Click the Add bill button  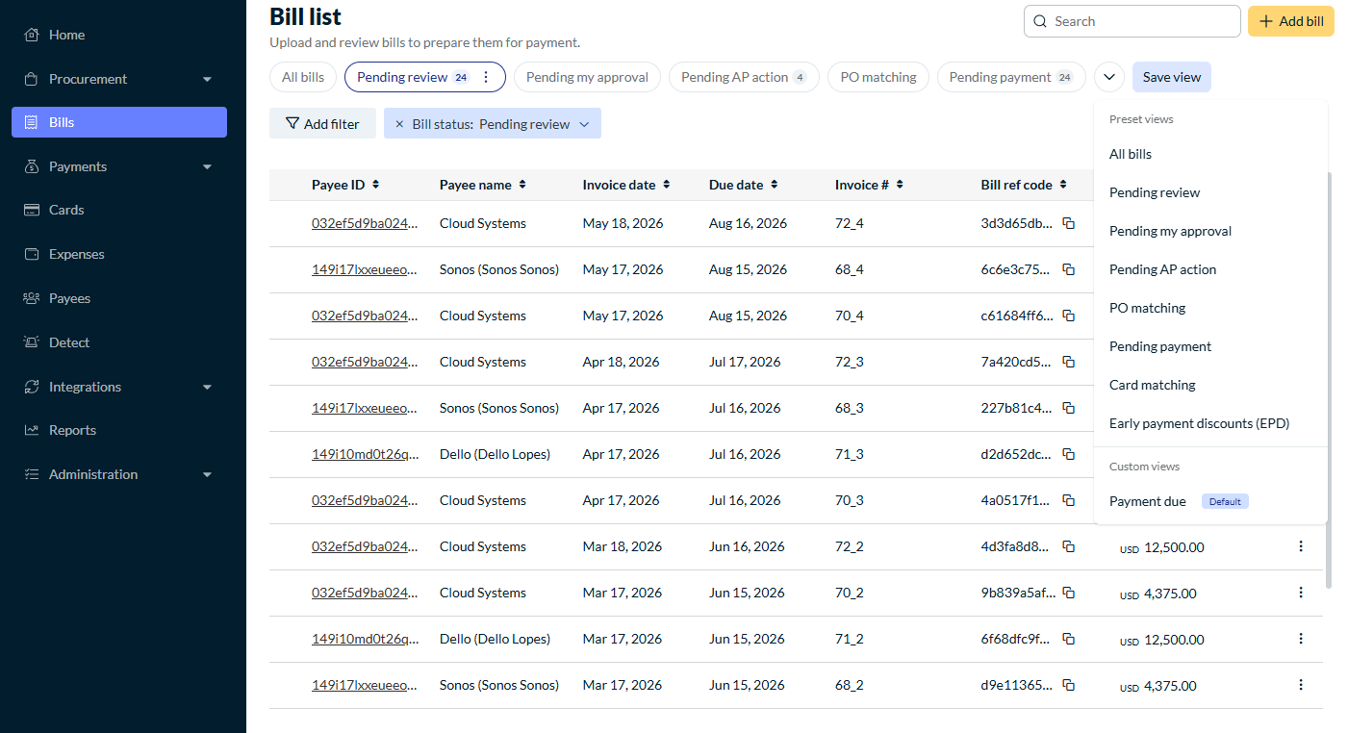click(x=1291, y=21)
